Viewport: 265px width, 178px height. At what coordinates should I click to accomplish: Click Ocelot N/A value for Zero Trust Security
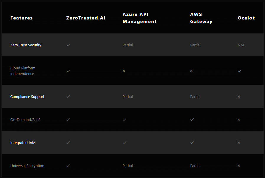click(x=241, y=45)
